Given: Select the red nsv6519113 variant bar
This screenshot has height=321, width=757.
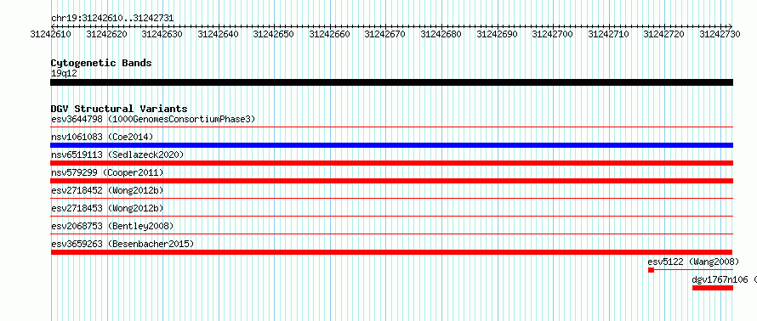Looking at the screenshot, I should (391, 163).
